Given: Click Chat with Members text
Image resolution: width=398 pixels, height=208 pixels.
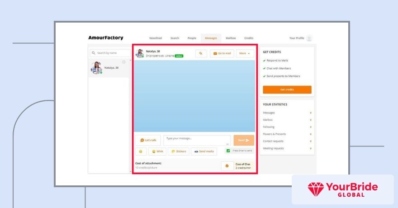Looking at the screenshot, I should click(279, 68).
